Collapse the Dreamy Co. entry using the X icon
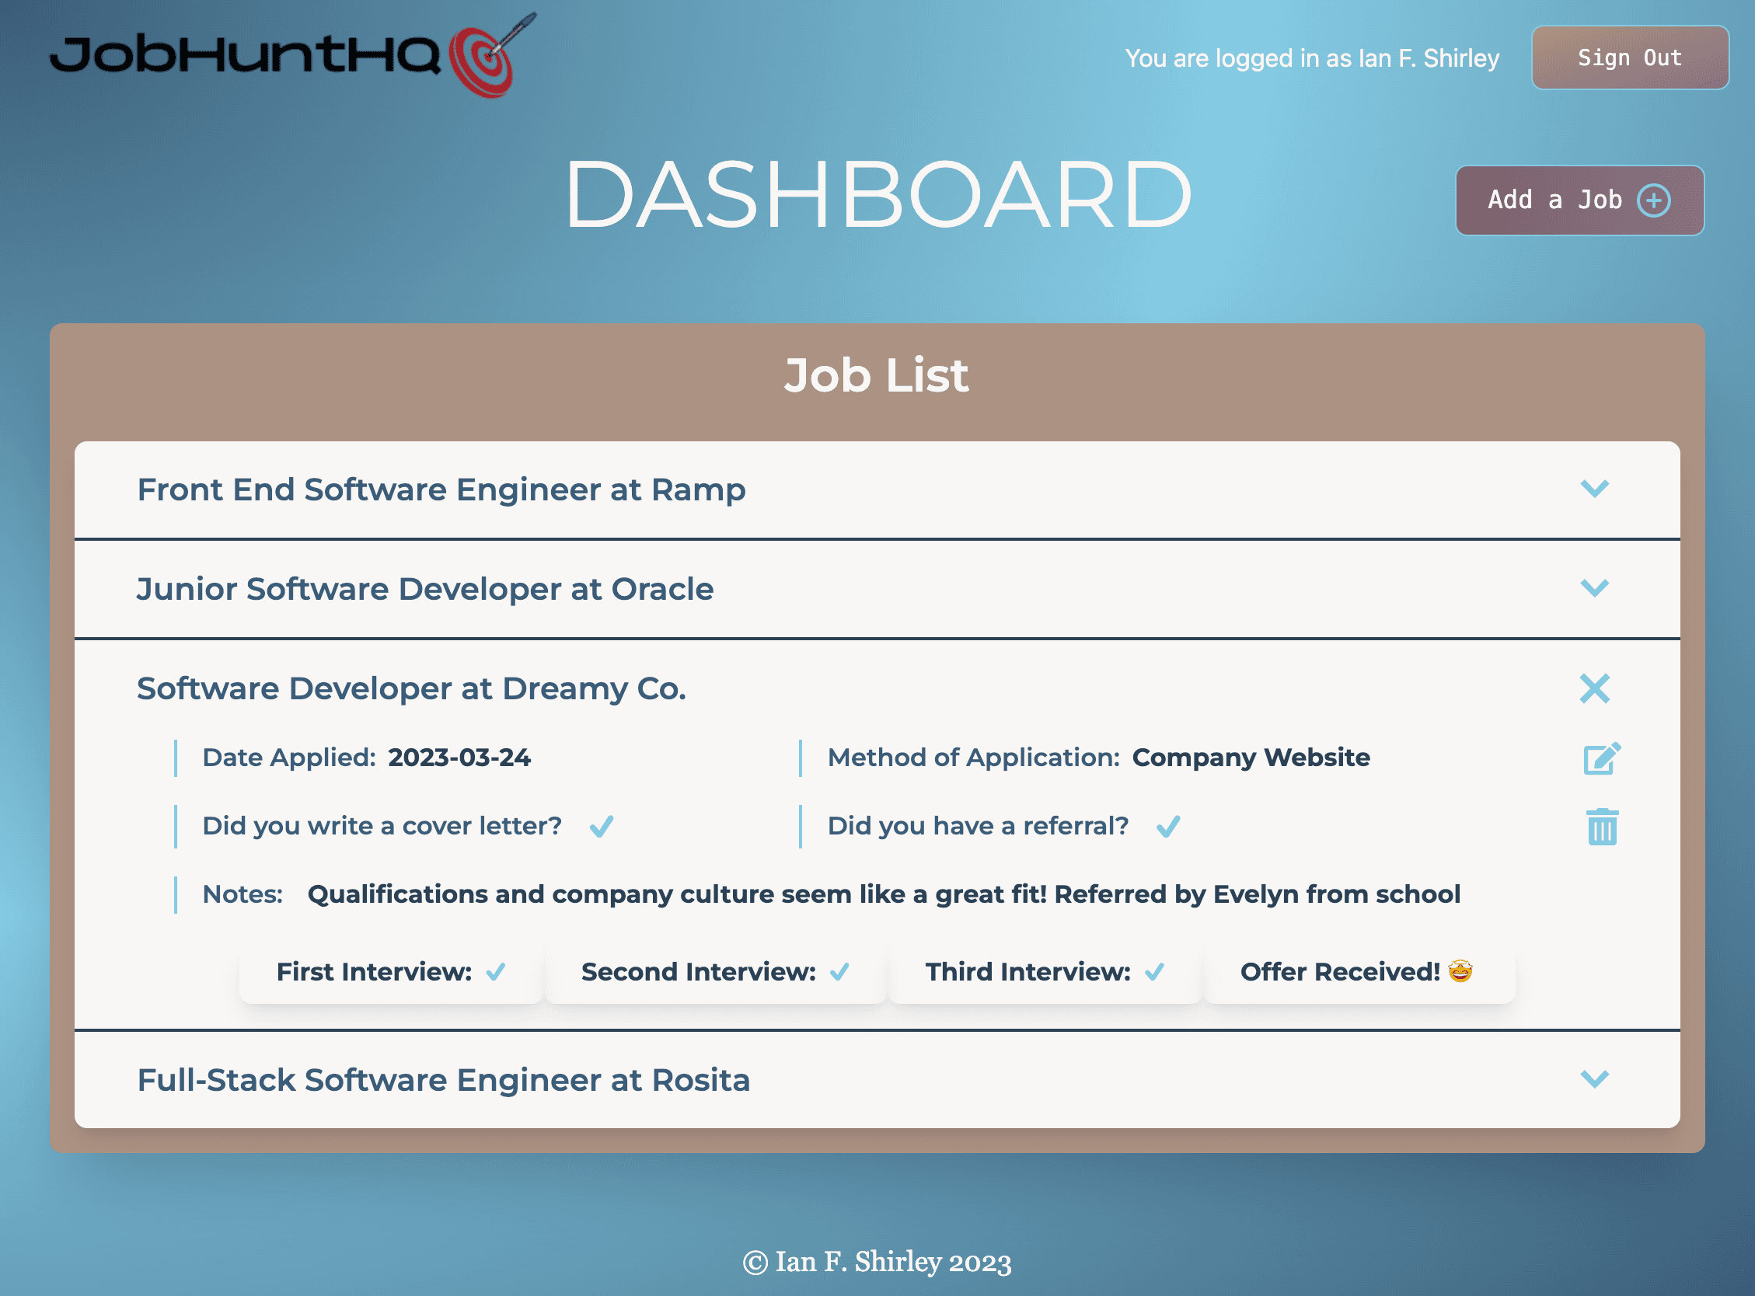 [x=1596, y=689]
